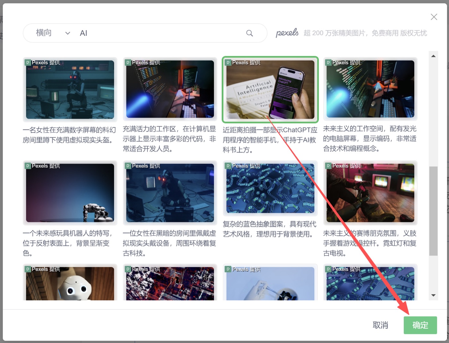
Task: Click Pexels 提供 badge on vibrant workspace photo
Action: point(143,62)
